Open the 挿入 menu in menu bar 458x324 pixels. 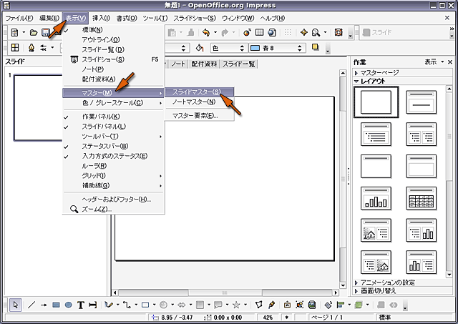[x=101, y=17]
